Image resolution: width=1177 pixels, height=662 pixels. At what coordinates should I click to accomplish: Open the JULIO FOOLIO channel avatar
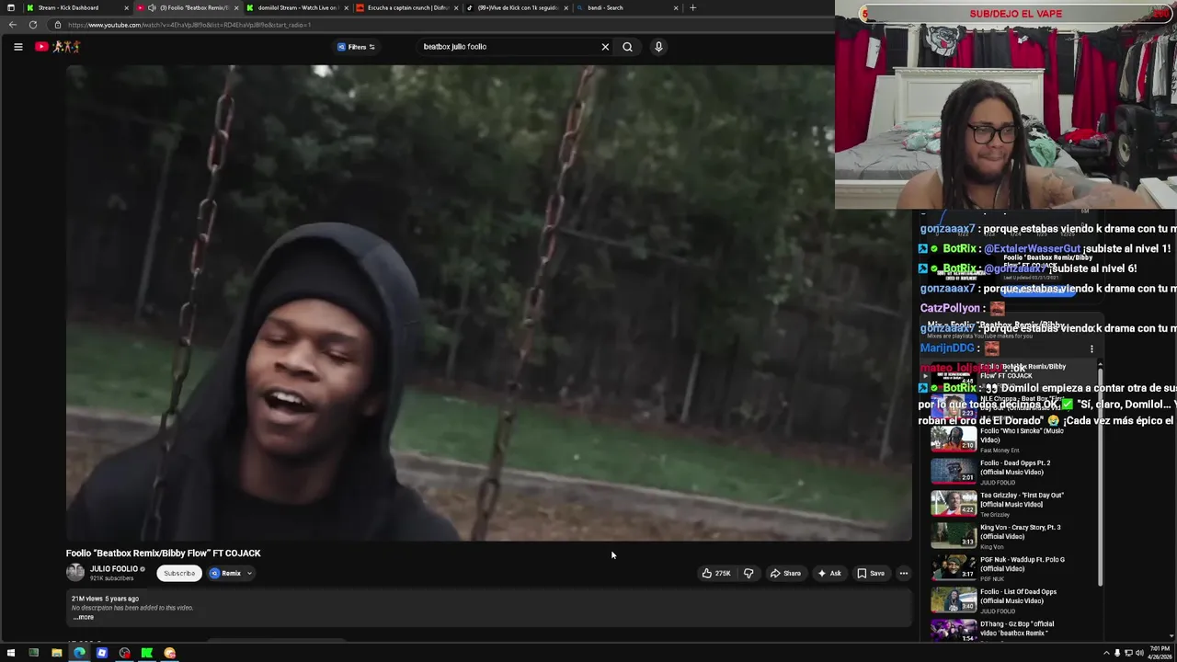point(75,573)
